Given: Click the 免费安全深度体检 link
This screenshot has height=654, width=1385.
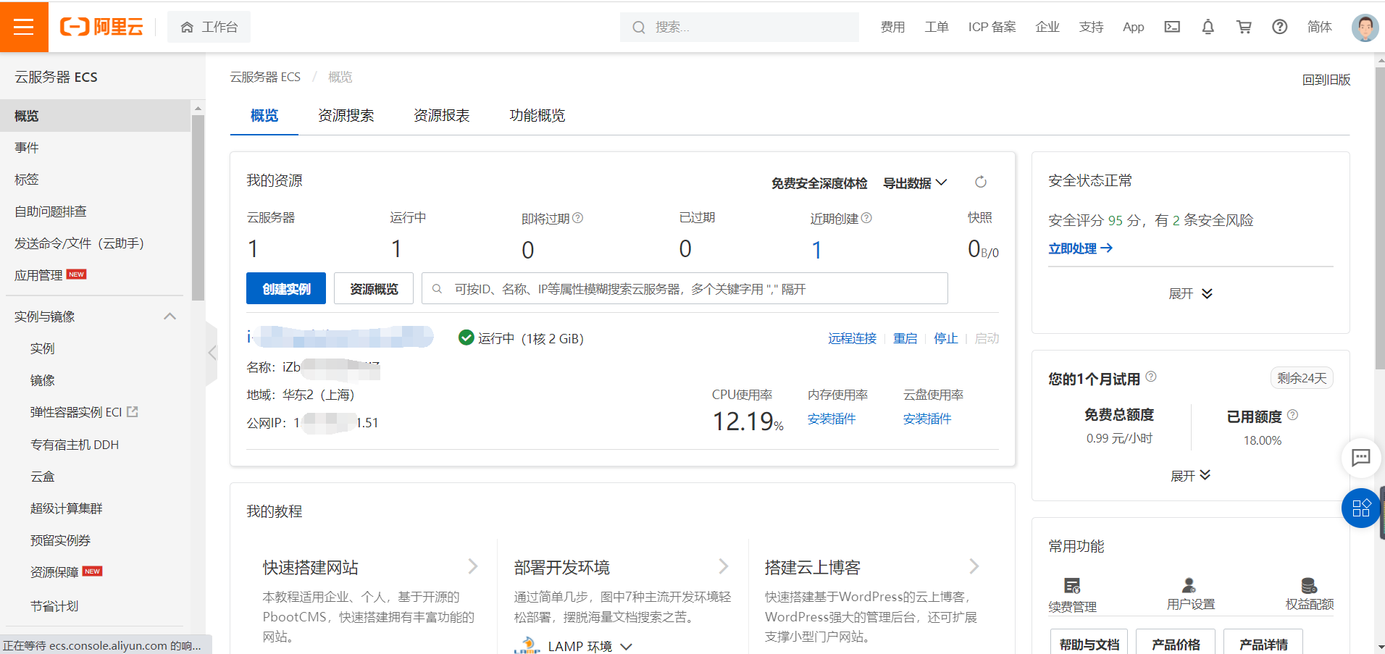Looking at the screenshot, I should coord(819,183).
